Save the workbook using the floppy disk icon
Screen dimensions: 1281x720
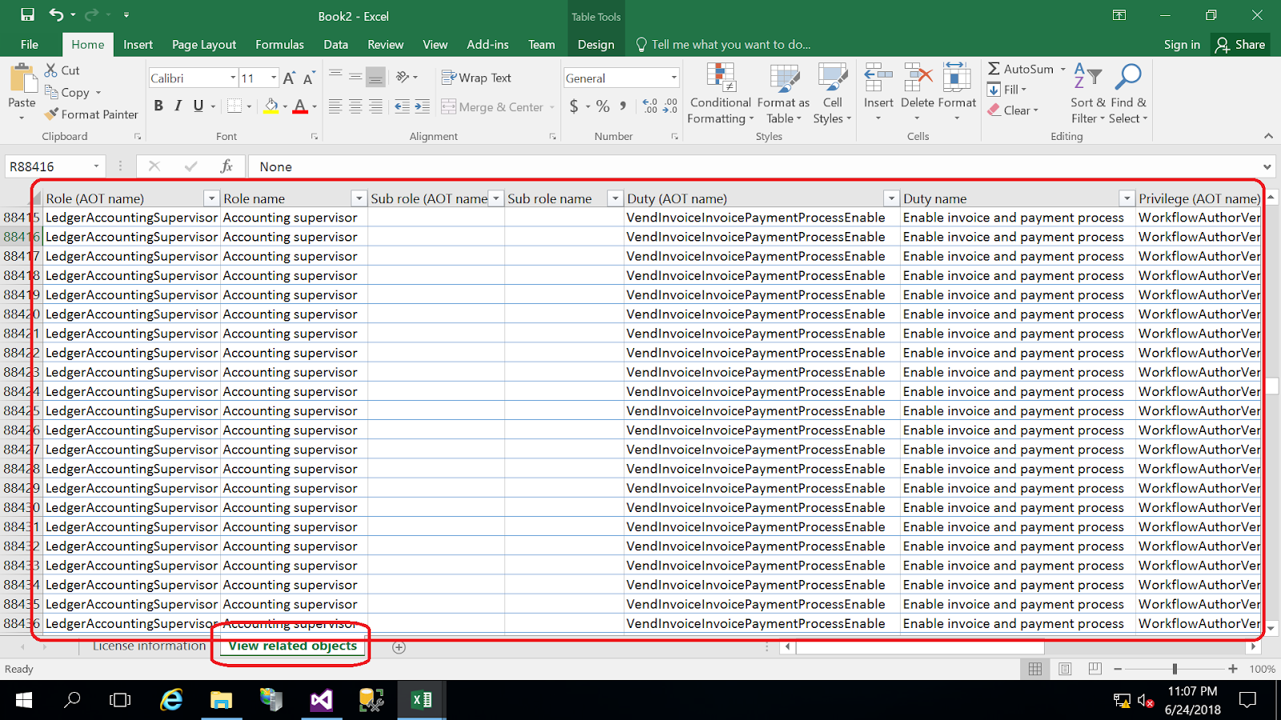pyautogui.click(x=27, y=15)
